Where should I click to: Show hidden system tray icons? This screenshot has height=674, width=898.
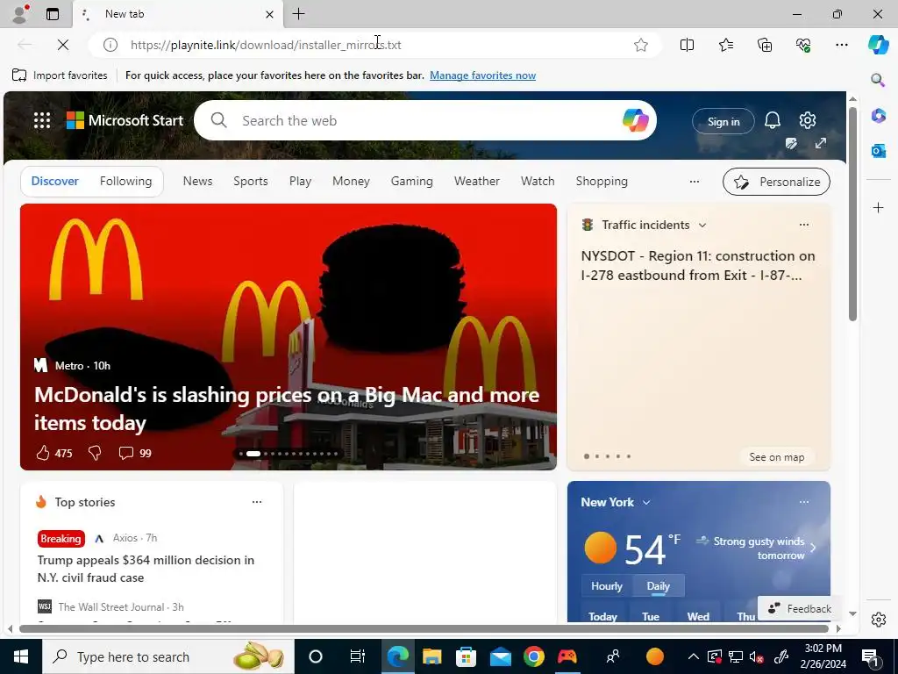click(x=693, y=656)
